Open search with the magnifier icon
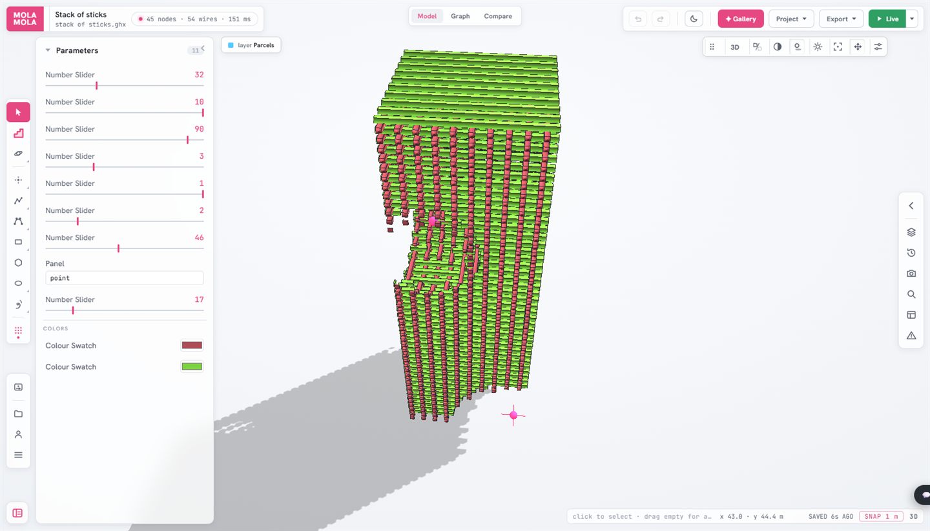This screenshot has height=531, width=930. point(911,294)
